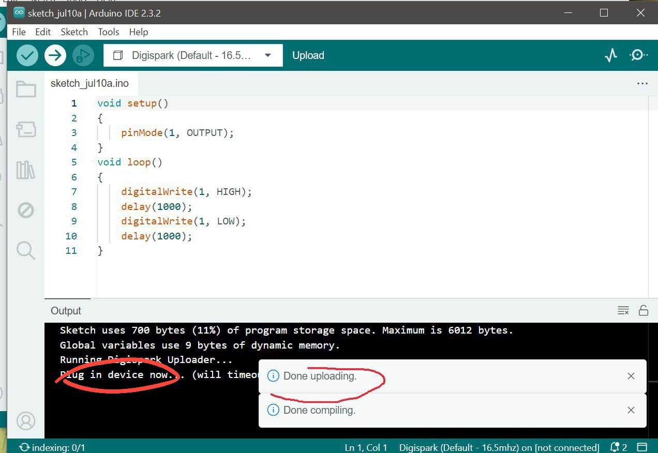Click the digitalWrite(1, LOW) code line

click(184, 221)
